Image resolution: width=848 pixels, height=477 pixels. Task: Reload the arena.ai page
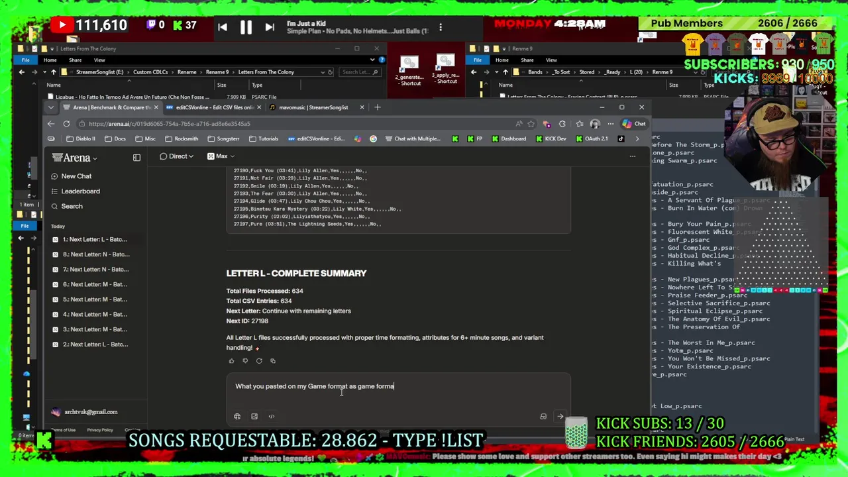click(x=66, y=124)
